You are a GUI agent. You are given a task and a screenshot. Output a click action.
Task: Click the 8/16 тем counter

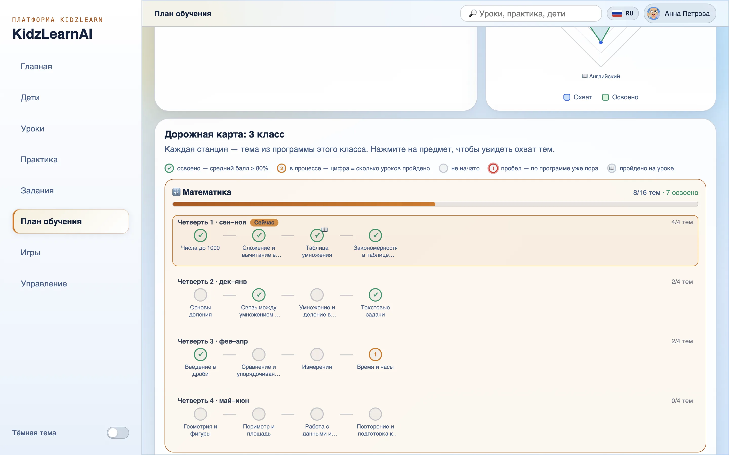(647, 193)
